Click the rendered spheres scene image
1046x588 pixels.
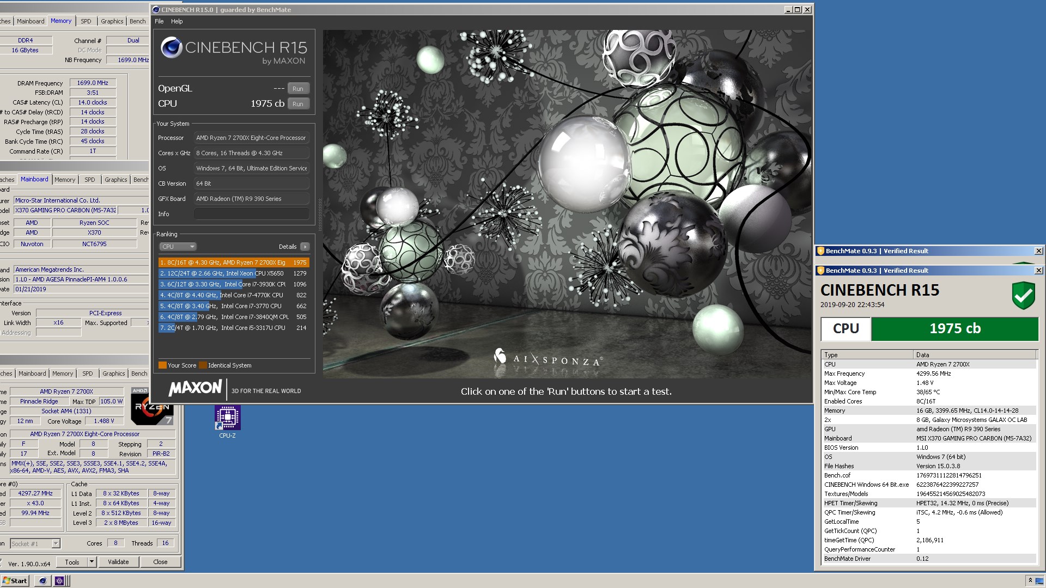click(x=567, y=204)
